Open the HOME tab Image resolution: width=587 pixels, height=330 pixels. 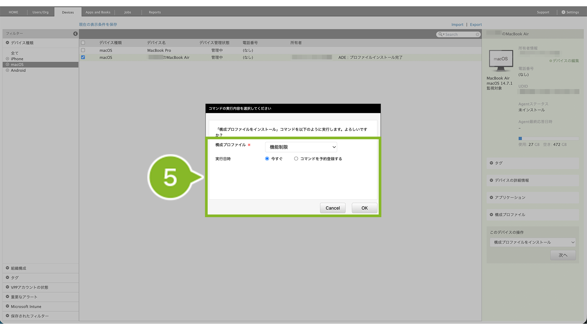(x=14, y=12)
